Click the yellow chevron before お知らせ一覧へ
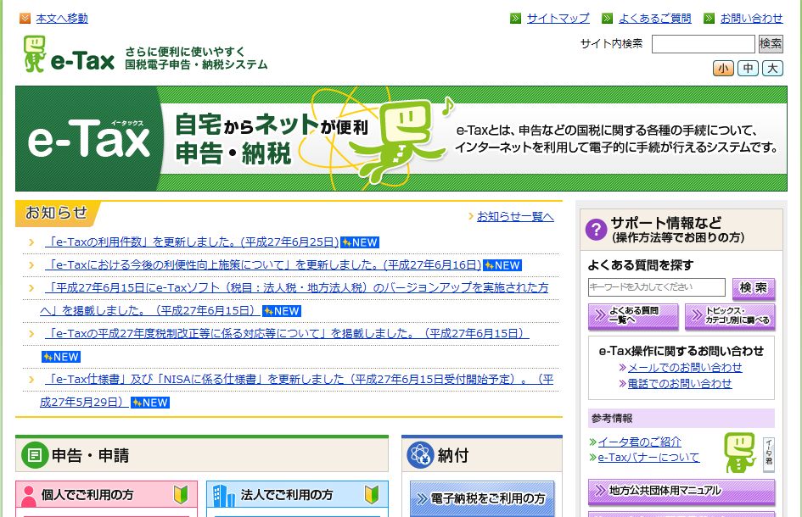Image resolution: width=802 pixels, height=517 pixels. pos(471,217)
